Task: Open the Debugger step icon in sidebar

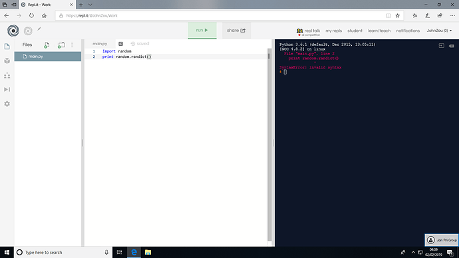Action: point(7,90)
